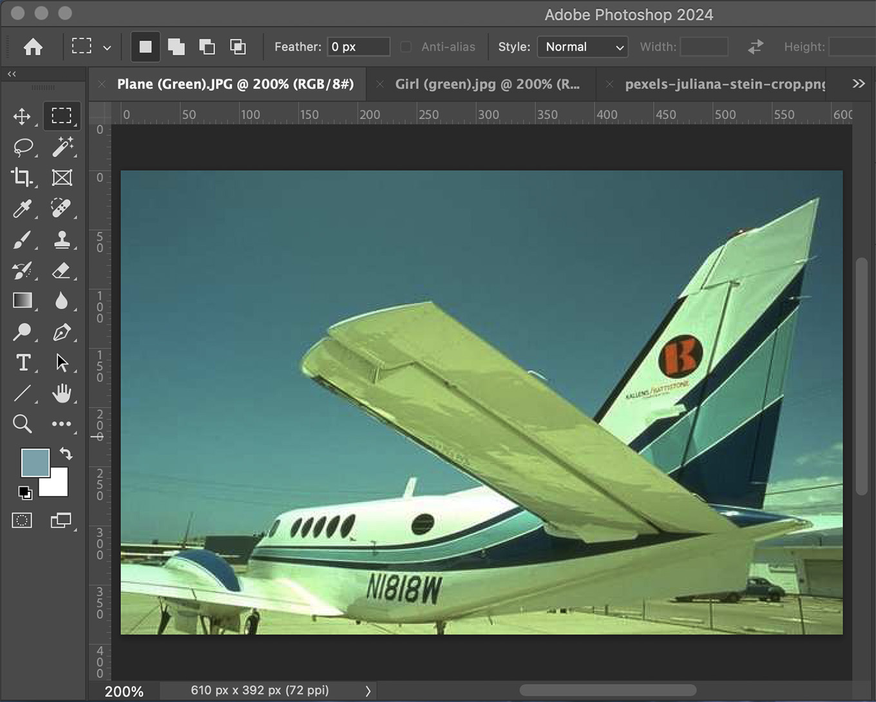Select the Zoom tool
The width and height of the screenshot is (876, 702).
pos(22,424)
